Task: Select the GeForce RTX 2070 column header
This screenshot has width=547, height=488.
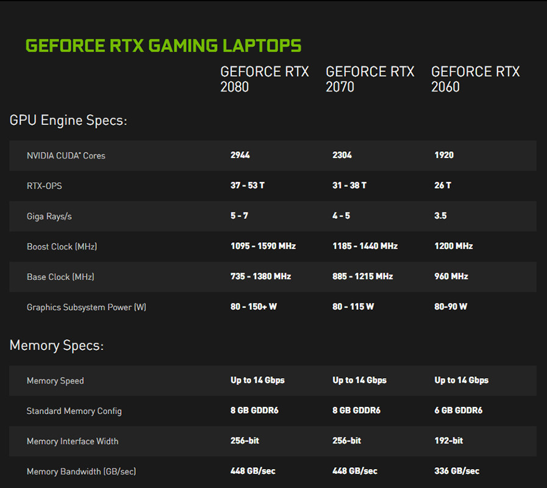Action: pos(370,79)
